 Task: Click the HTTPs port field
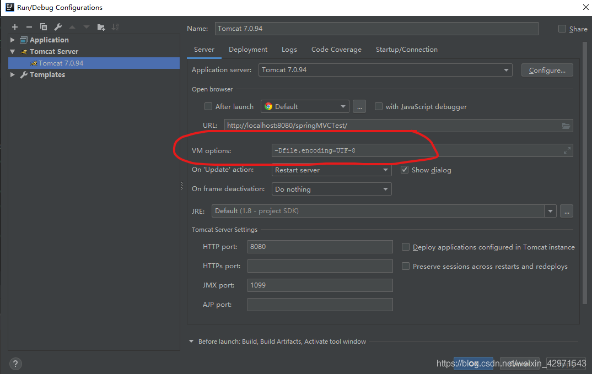pyautogui.click(x=320, y=266)
